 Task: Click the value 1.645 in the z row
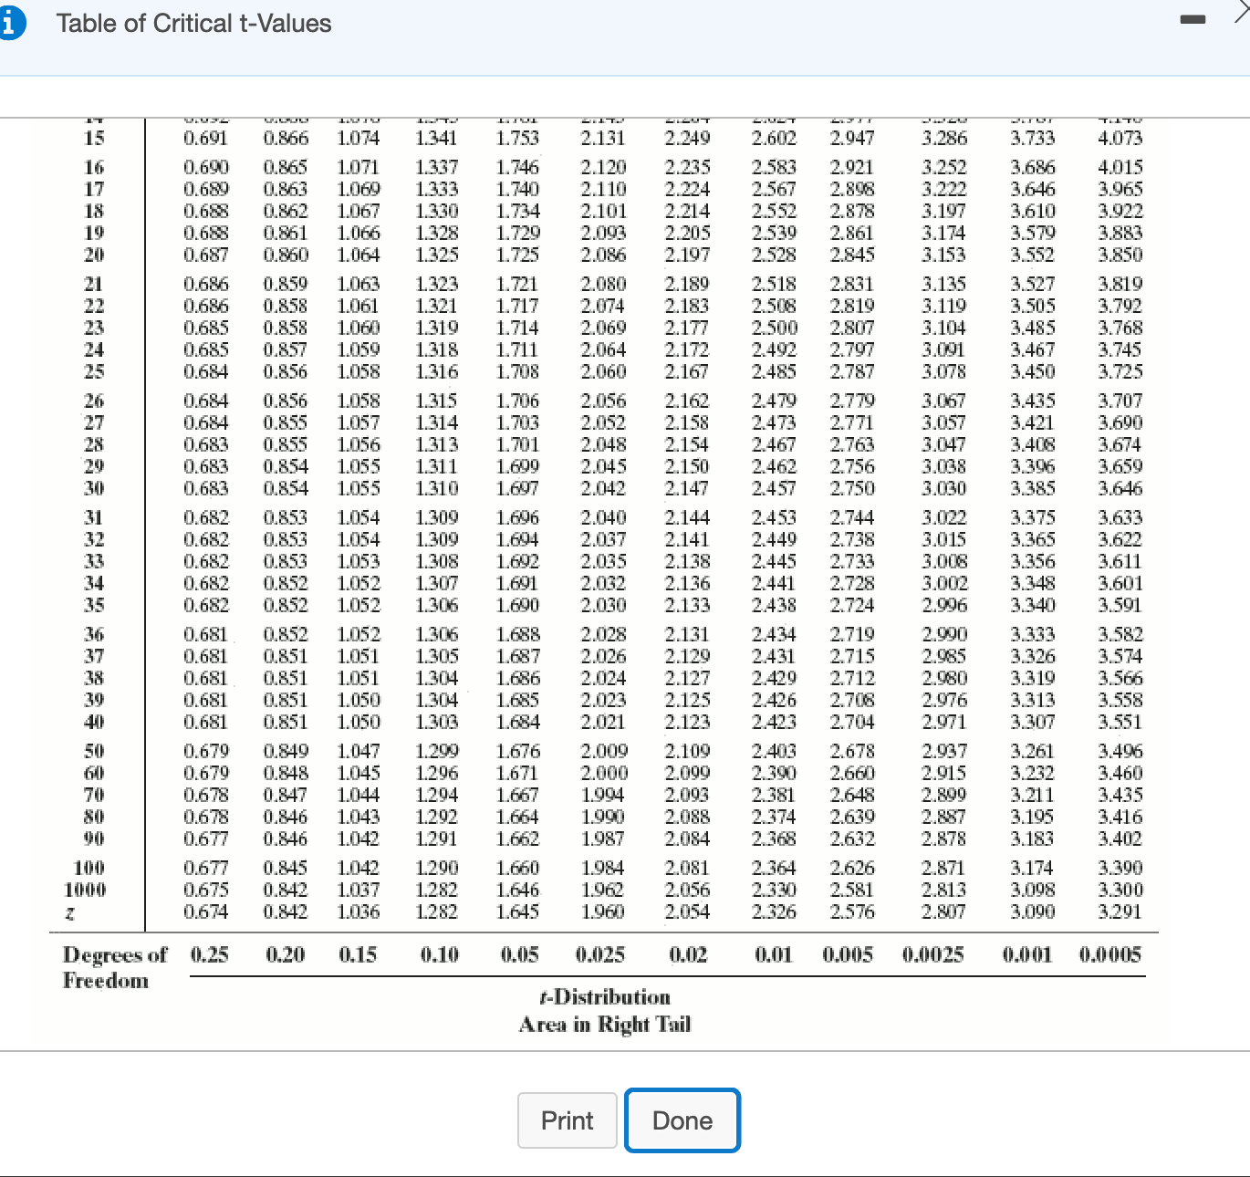coord(516,911)
